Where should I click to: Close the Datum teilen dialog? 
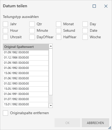106,6
